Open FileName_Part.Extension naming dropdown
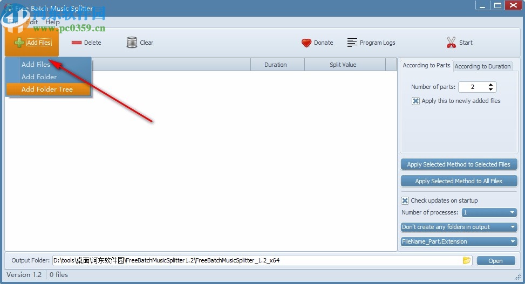This screenshot has height=284, width=525. (x=459, y=241)
